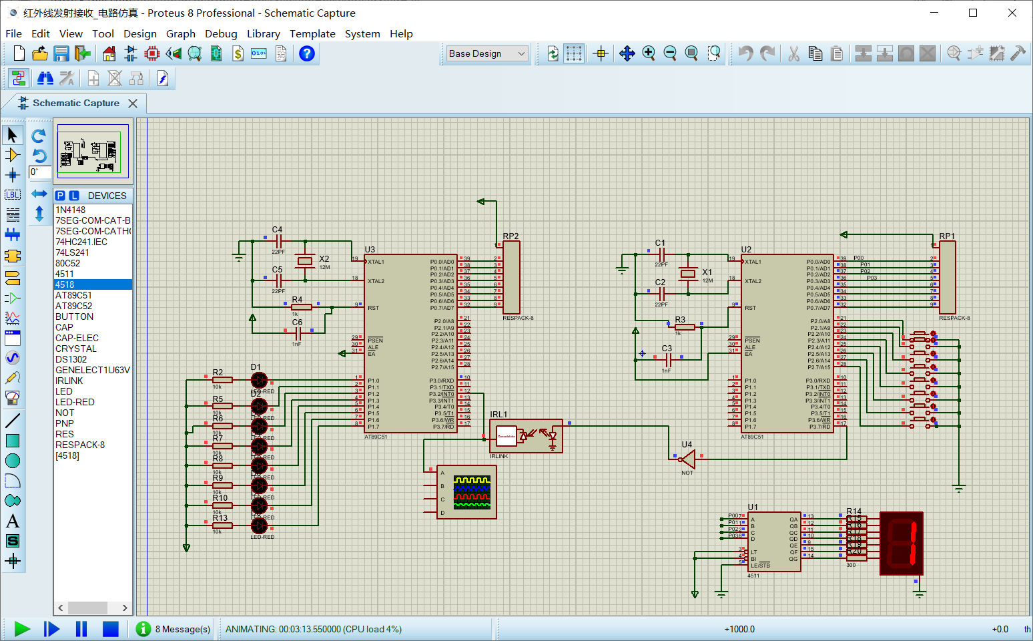This screenshot has width=1033, height=641.
Task: Click the Home page house icon
Action: tap(109, 53)
